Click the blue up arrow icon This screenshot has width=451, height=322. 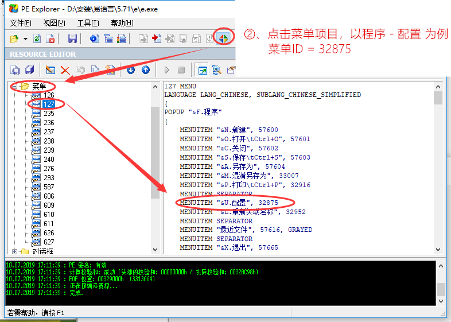point(146,70)
